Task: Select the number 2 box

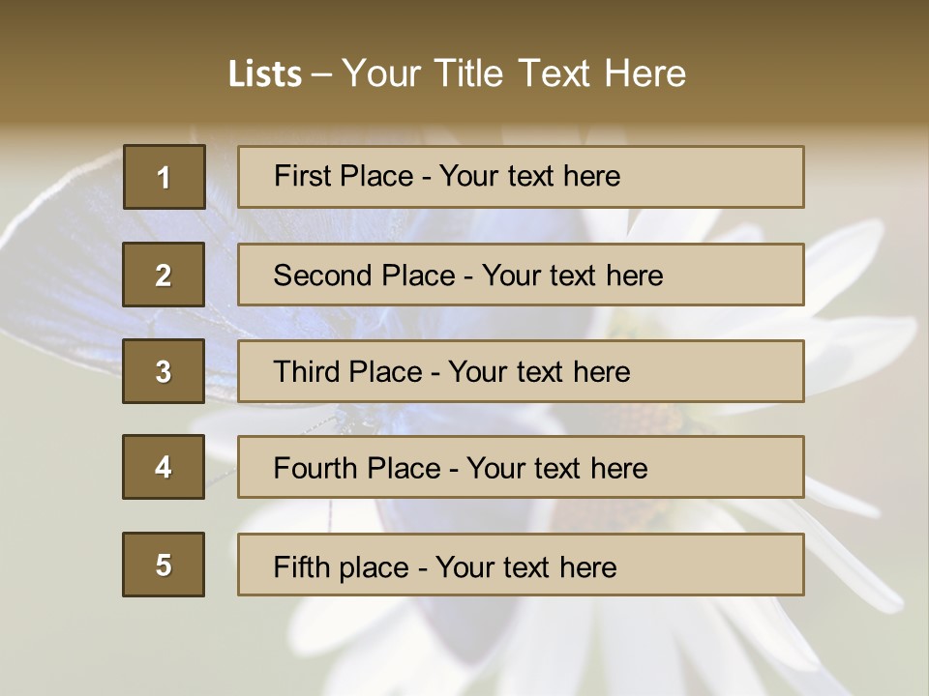Action: click(x=164, y=275)
